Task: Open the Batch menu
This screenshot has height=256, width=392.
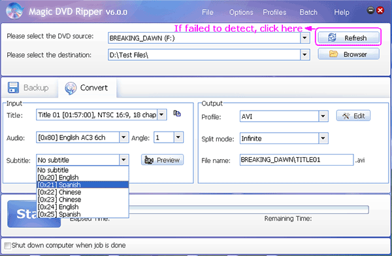Action: (308, 12)
